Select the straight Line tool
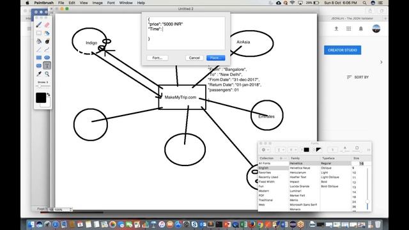409x230 pixels. point(39,49)
